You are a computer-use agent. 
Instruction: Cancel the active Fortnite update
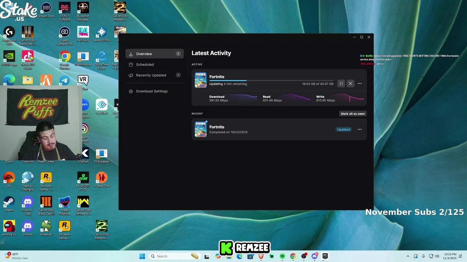click(x=350, y=84)
